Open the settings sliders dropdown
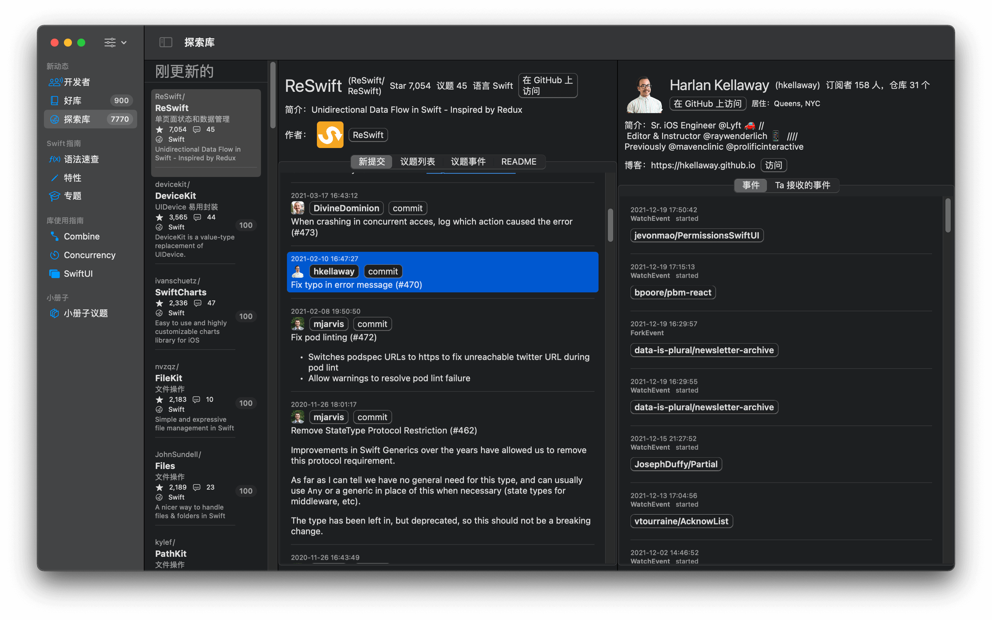The height and width of the screenshot is (620, 992). pyautogui.click(x=115, y=42)
